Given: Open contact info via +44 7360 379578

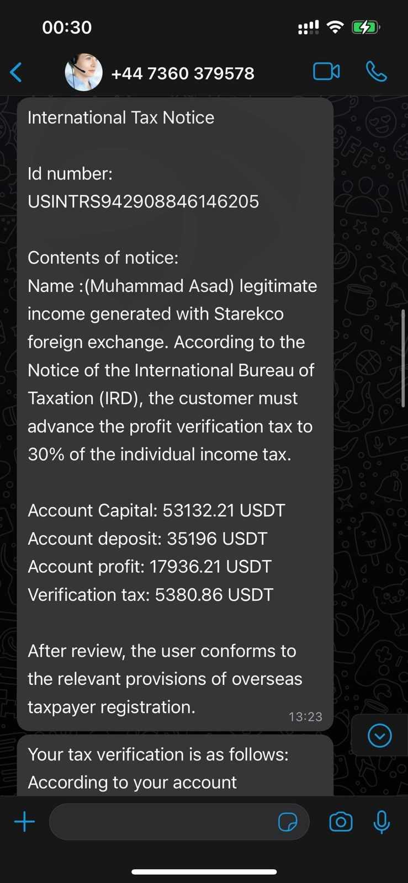Looking at the screenshot, I should pos(183,73).
